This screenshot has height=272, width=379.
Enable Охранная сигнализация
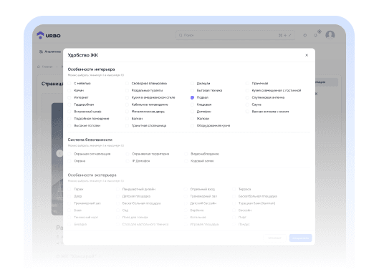pyautogui.click(x=69, y=154)
